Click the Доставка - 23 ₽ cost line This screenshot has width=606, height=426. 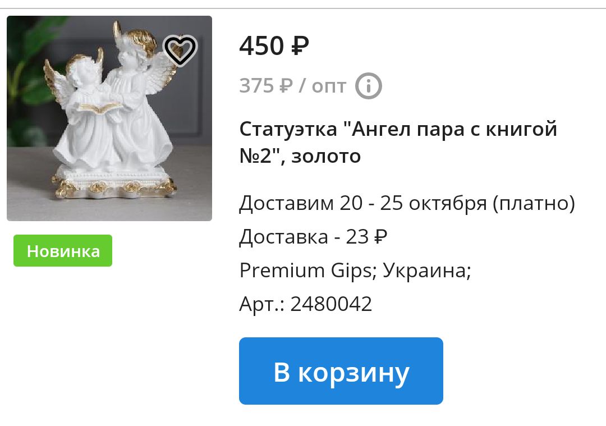tap(313, 237)
